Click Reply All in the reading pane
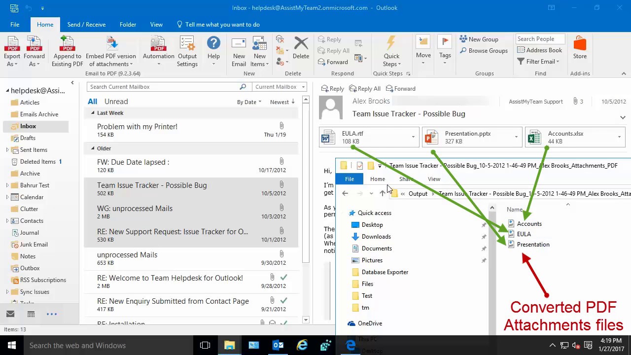 tap(365, 89)
